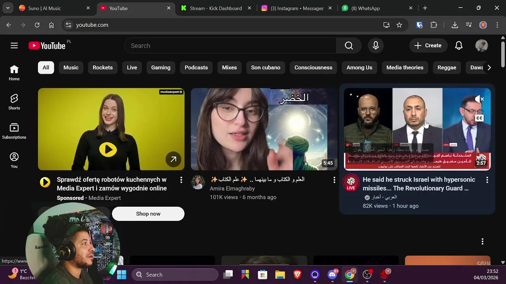Open Shorts in the YouTube sidebar
This screenshot has height=284, width=506.
pyautogui.click(x=14, y=102)
